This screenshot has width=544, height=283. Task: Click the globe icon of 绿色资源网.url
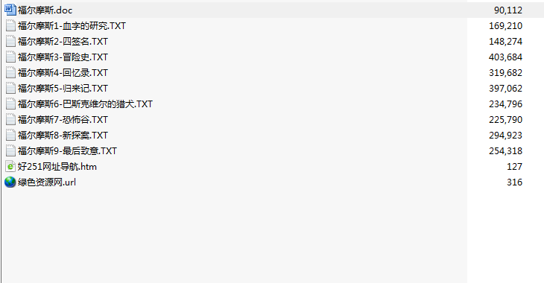[x=10, y=182]
